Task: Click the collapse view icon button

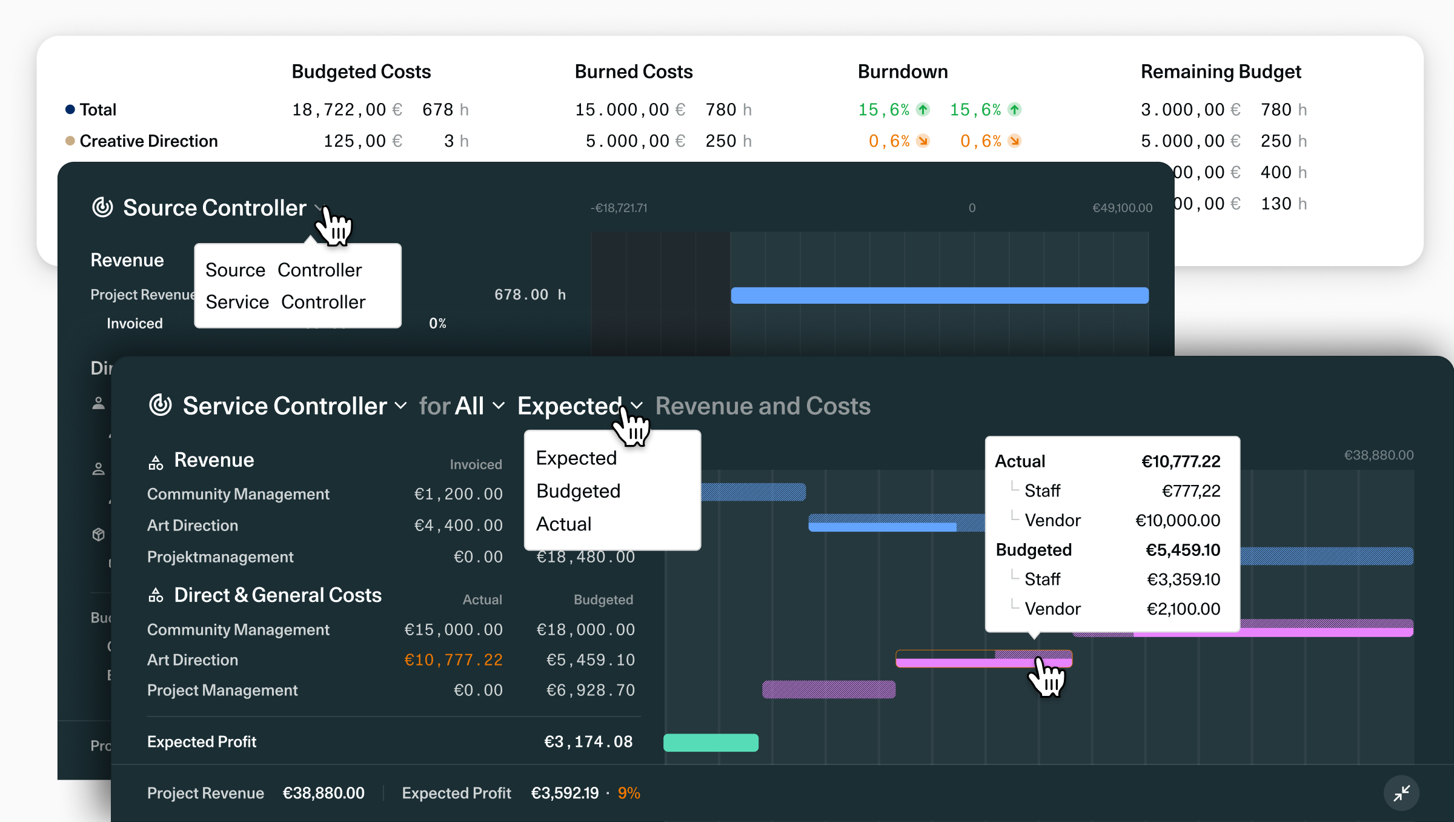Action: [1402, 793]
